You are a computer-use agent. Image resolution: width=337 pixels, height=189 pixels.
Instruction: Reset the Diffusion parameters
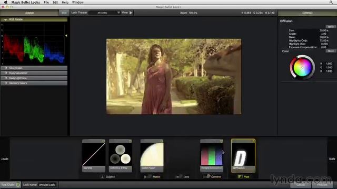pyautogui.click(x=331, y=27)
